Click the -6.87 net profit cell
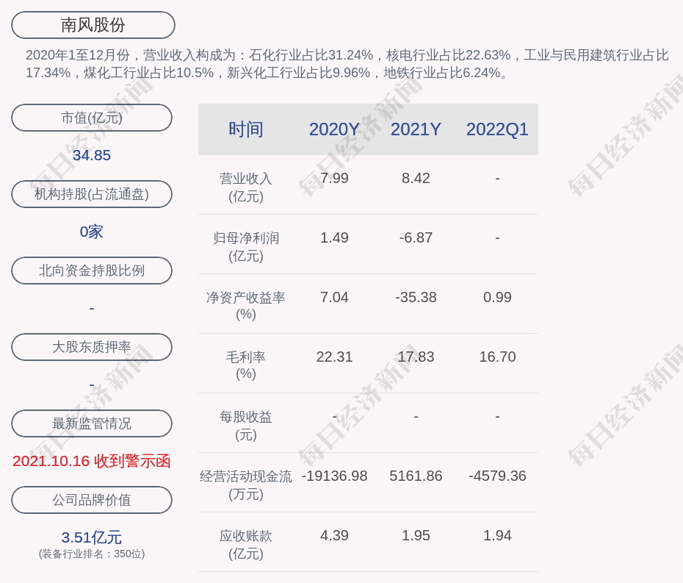 [x=416, y=237]
